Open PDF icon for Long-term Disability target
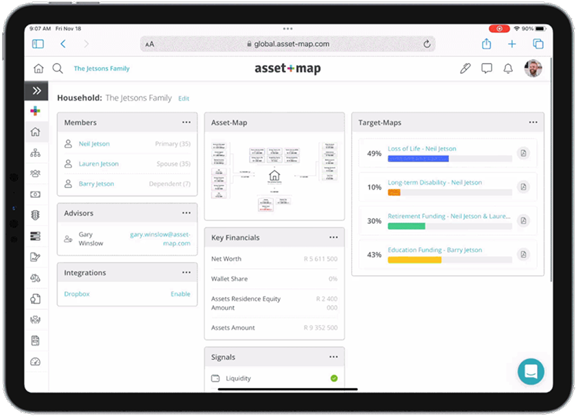The image size is (576, 416). 523,187
